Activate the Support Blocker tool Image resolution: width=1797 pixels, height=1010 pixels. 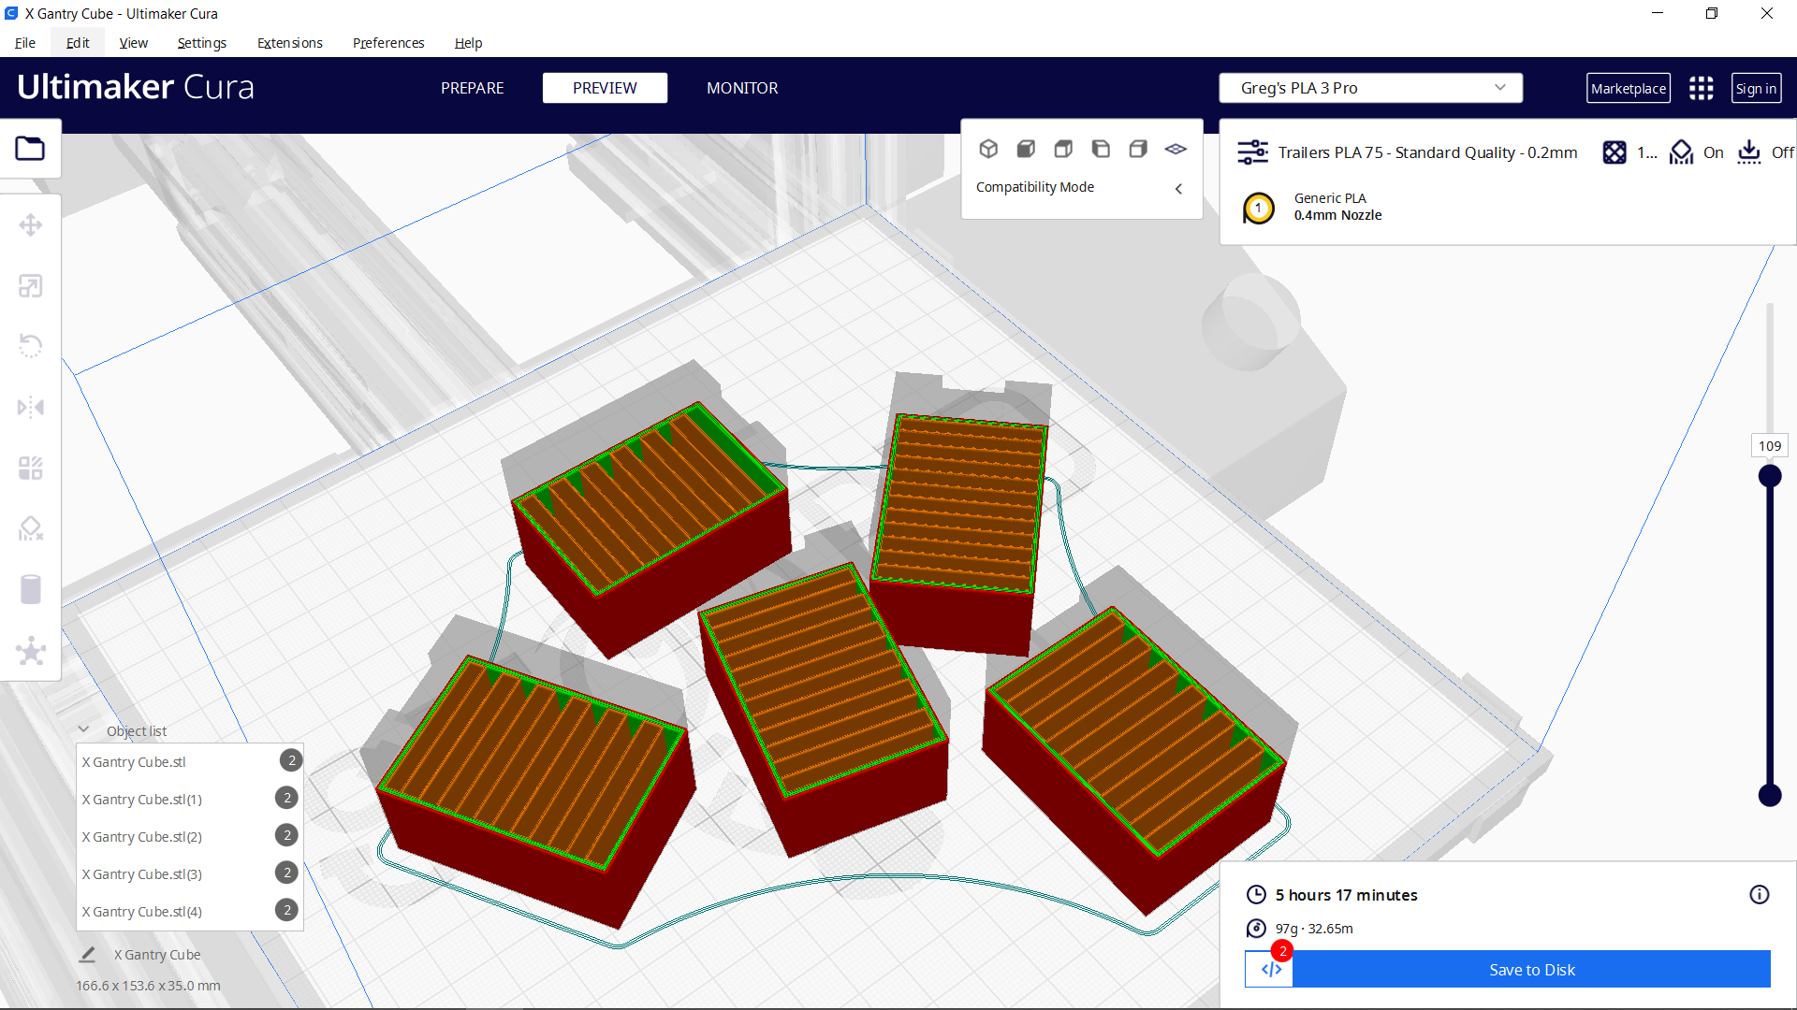(31, 528)
